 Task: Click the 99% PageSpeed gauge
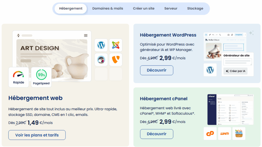pos(41,76)
